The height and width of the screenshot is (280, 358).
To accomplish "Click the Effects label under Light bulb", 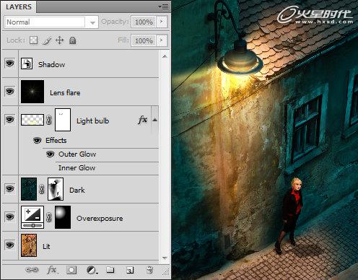I will tap(56, 140).
